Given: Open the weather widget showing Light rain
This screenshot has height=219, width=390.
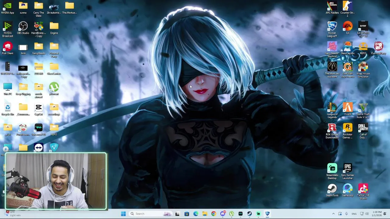Looking at the screenshot, I should [13, 214].
